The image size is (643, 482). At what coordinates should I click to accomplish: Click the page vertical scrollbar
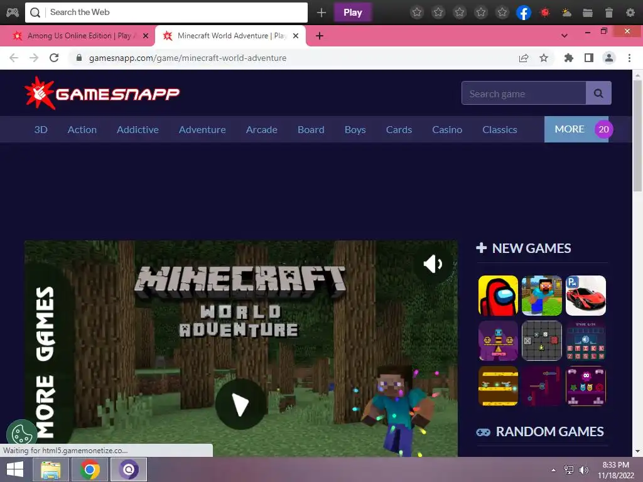637,136
